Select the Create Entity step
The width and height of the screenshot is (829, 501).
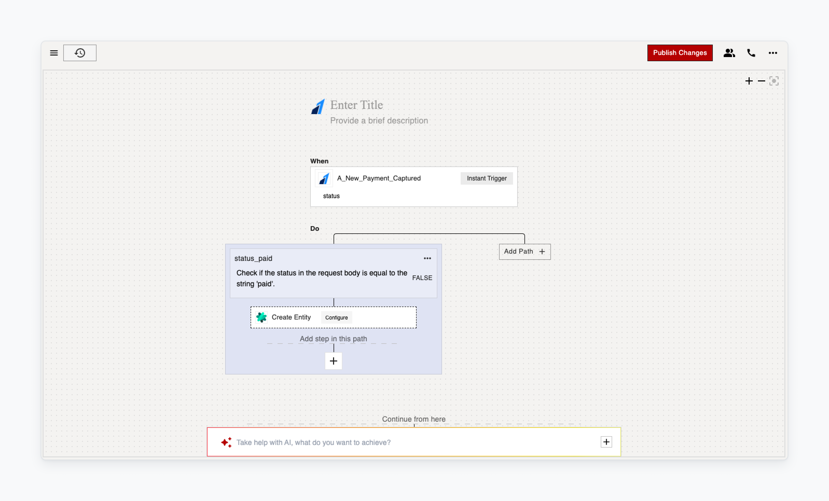pos(333,317)
